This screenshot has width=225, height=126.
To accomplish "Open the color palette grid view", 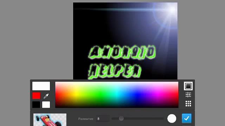I will click(x=188, y=104).
